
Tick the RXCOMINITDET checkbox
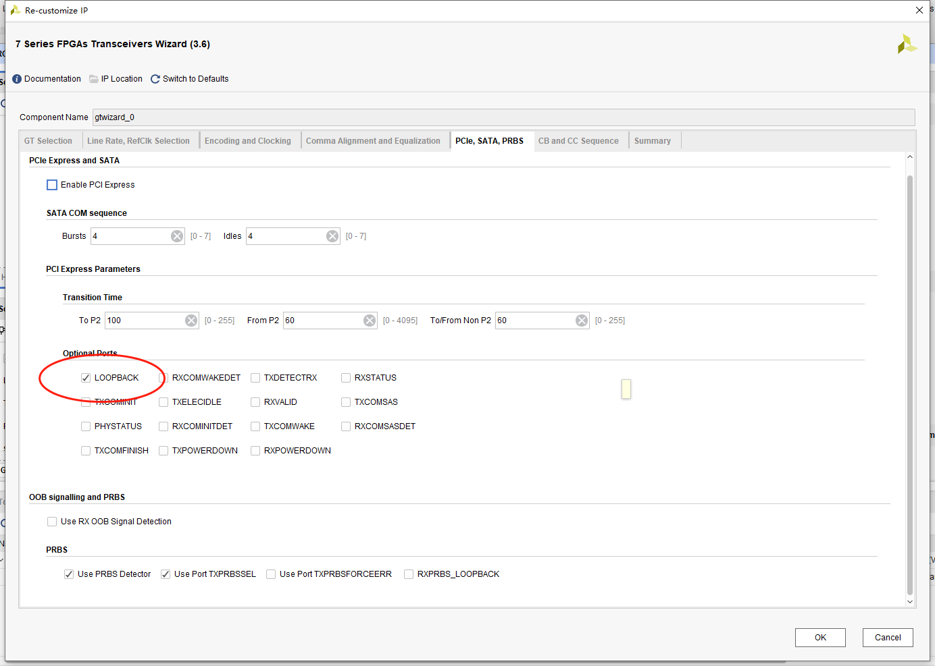[x=163, y=426]
